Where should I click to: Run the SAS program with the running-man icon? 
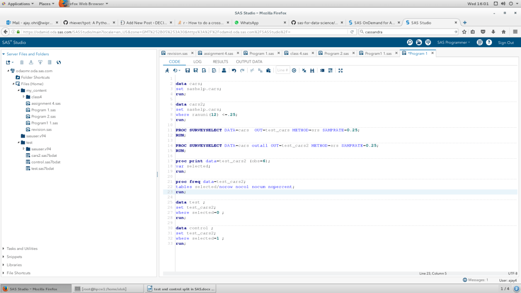pyautogui.click(x=167, y=71)
